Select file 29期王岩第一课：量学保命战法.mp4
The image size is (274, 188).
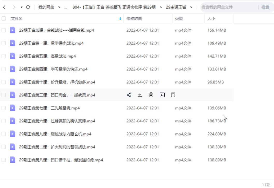51,43
